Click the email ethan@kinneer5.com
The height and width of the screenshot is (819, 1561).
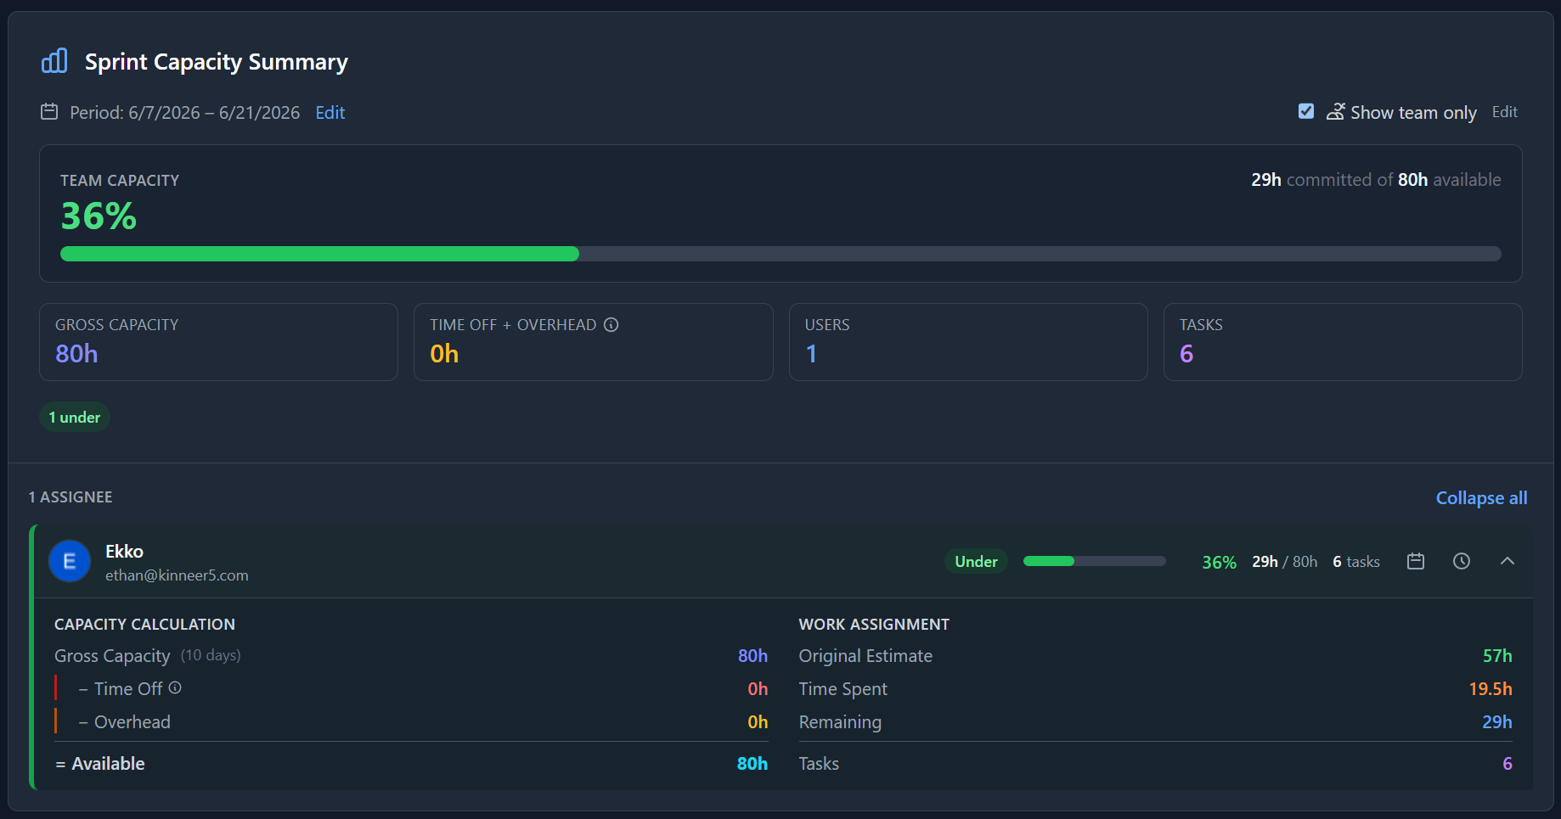[177, 575]
